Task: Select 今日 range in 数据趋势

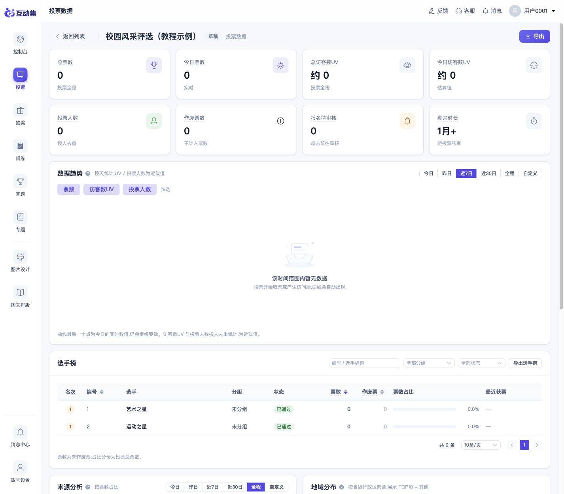Action: [428, 173]
